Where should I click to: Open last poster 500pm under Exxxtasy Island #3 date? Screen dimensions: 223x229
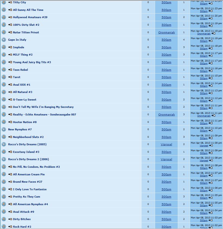(204, 153)
